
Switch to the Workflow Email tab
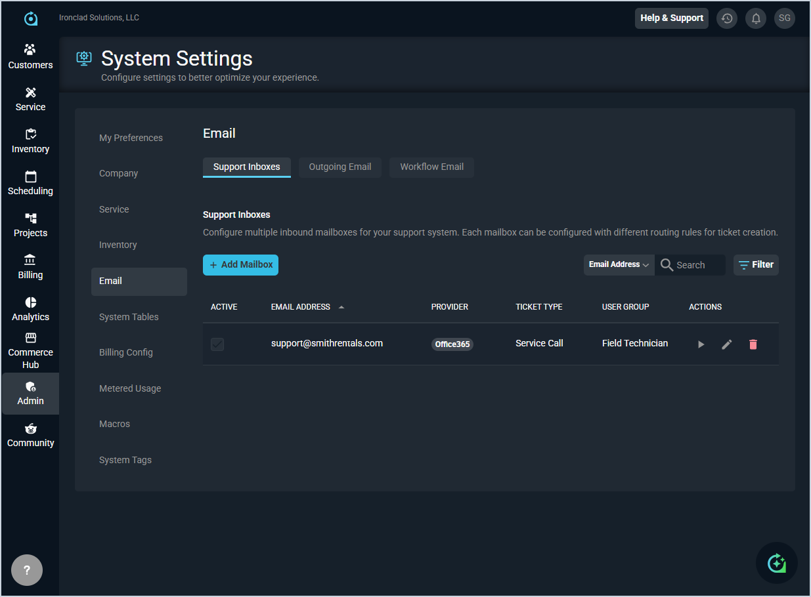click(431, 167)
